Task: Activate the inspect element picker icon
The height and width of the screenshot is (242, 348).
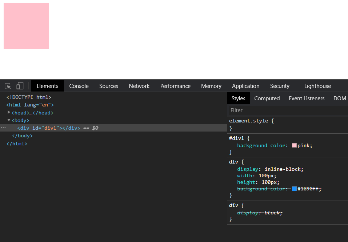Action: tap(8, 86)
